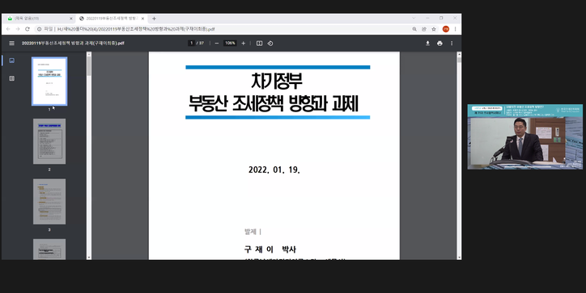Click the file info icon in address bar
Image resolution: width=586 pixels, height=293 pixels.
point(39,29)
